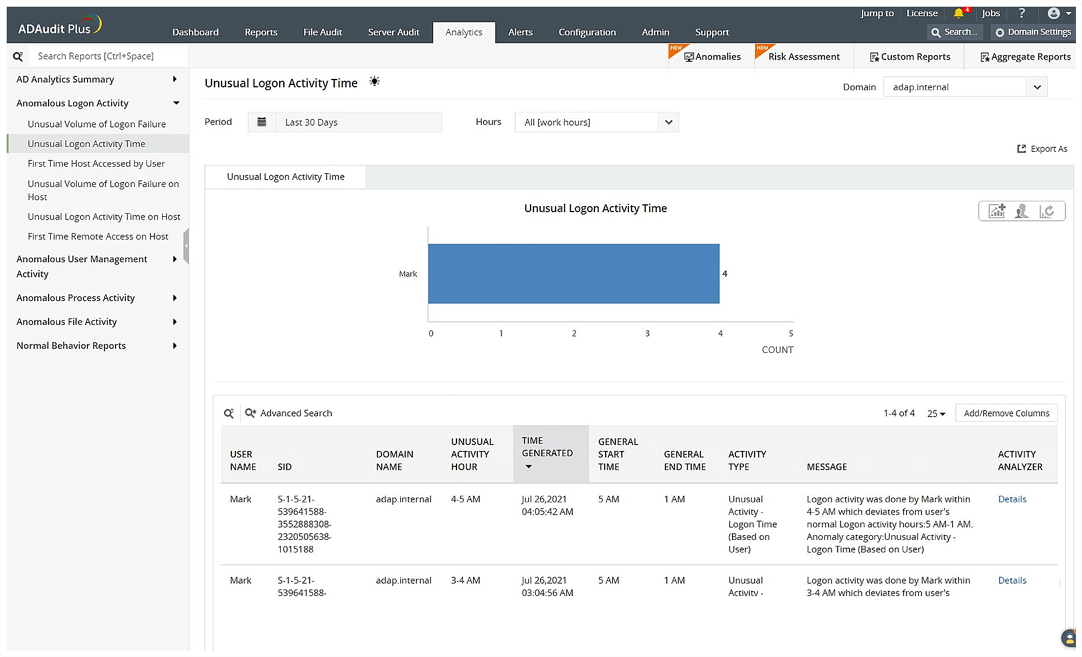Open the 25 rows per page dropdown
This screenshot has height=657, width=1082.
936,414
